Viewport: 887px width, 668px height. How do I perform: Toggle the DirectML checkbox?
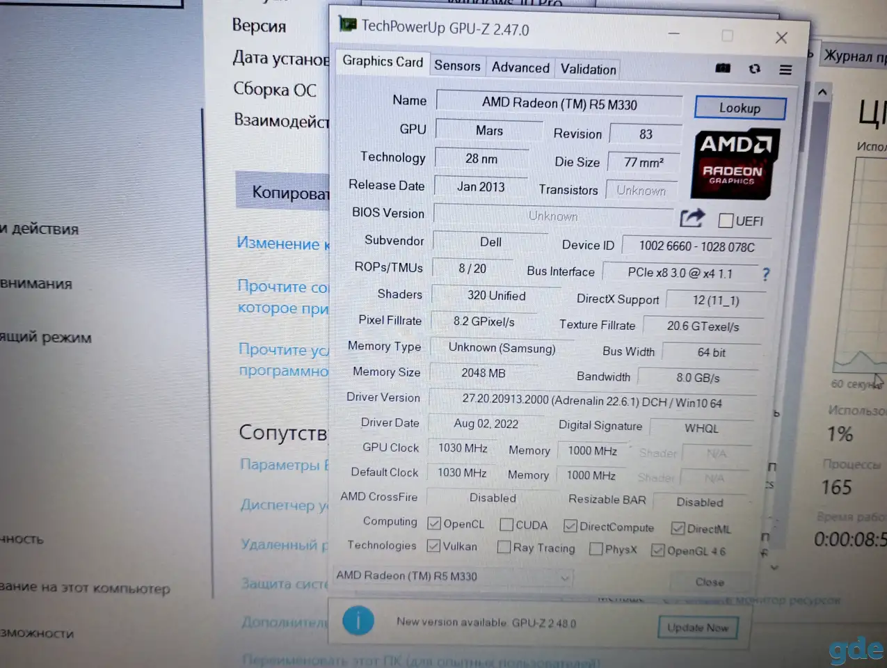click(678, 528)
